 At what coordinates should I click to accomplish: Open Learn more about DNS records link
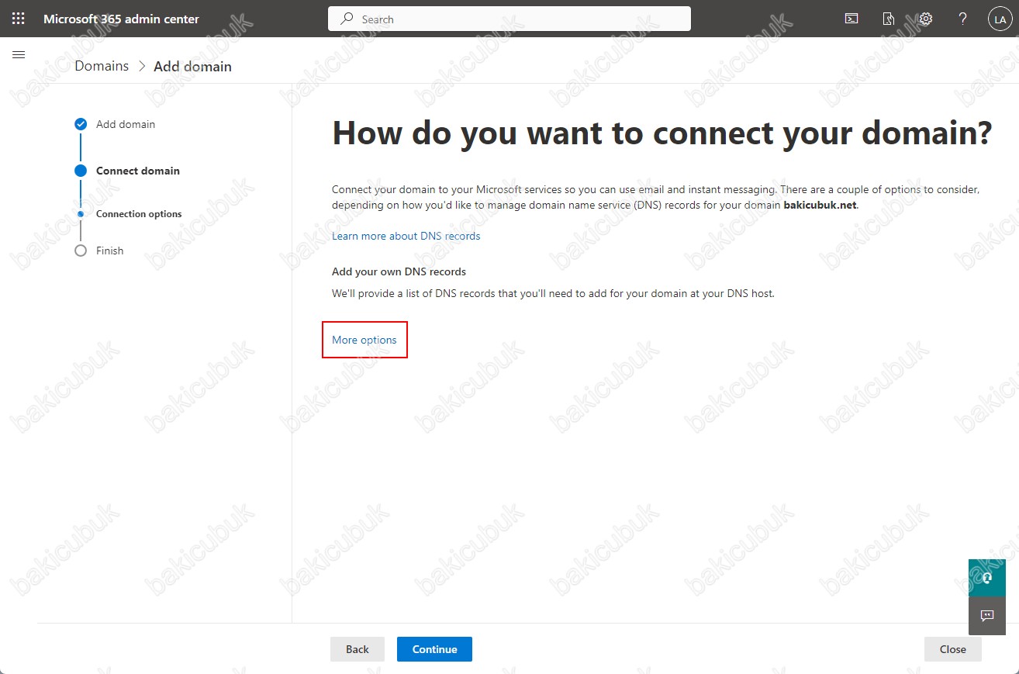pos(406,236)
